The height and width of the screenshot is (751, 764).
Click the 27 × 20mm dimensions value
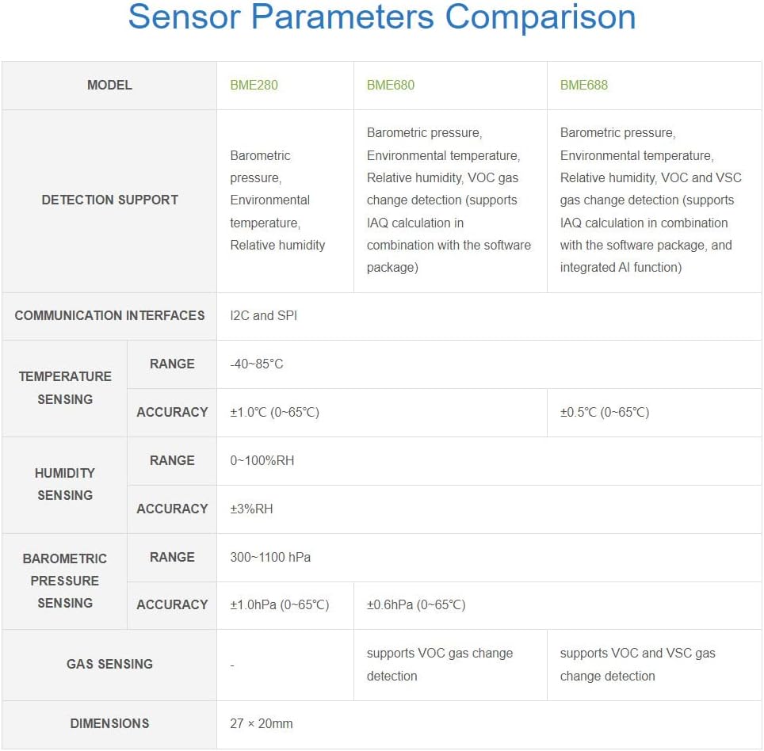click(261, 723)
